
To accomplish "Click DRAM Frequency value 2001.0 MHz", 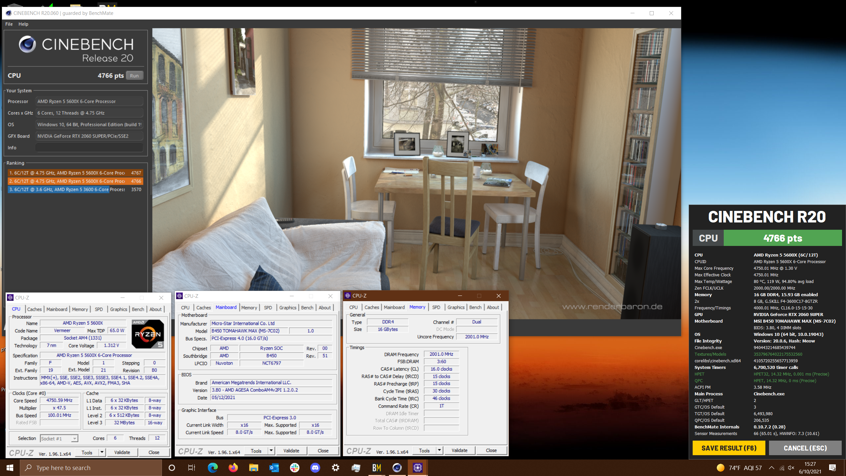I will (x=441, y=354).
